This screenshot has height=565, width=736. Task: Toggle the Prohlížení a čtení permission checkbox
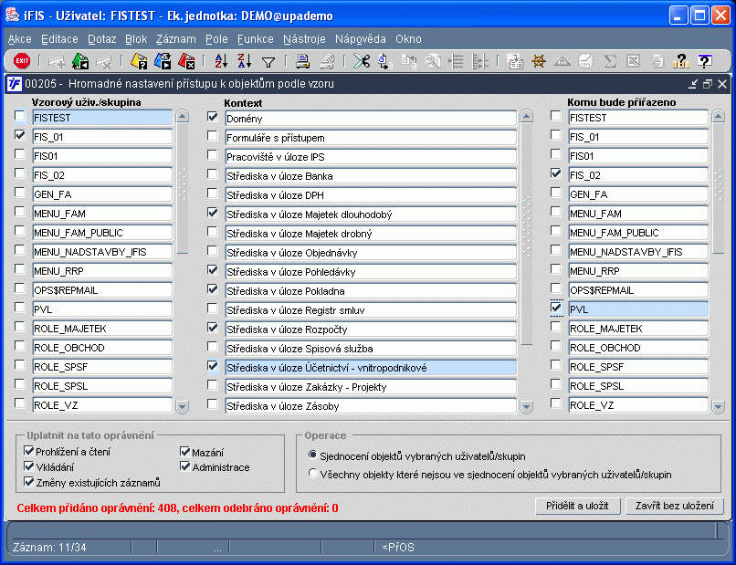(x=28, y=452)
